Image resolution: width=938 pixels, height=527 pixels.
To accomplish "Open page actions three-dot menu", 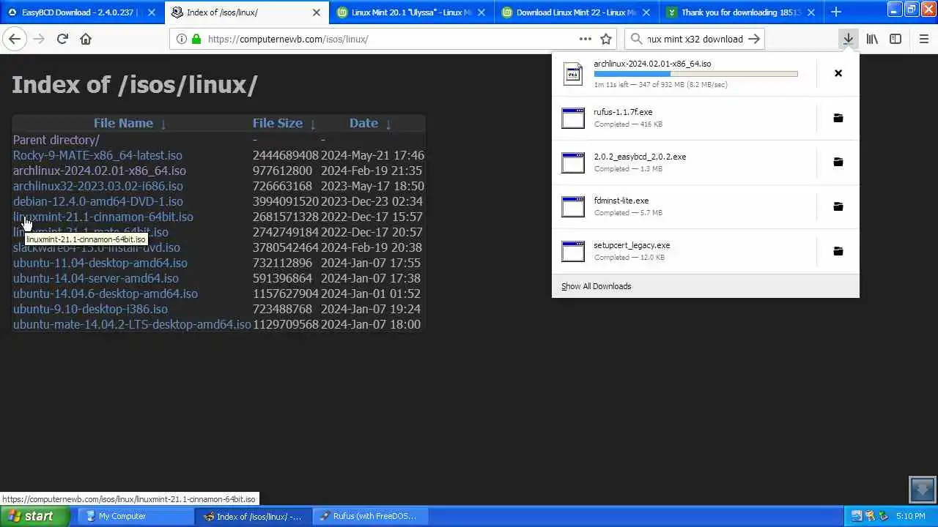I will [585, 39].
